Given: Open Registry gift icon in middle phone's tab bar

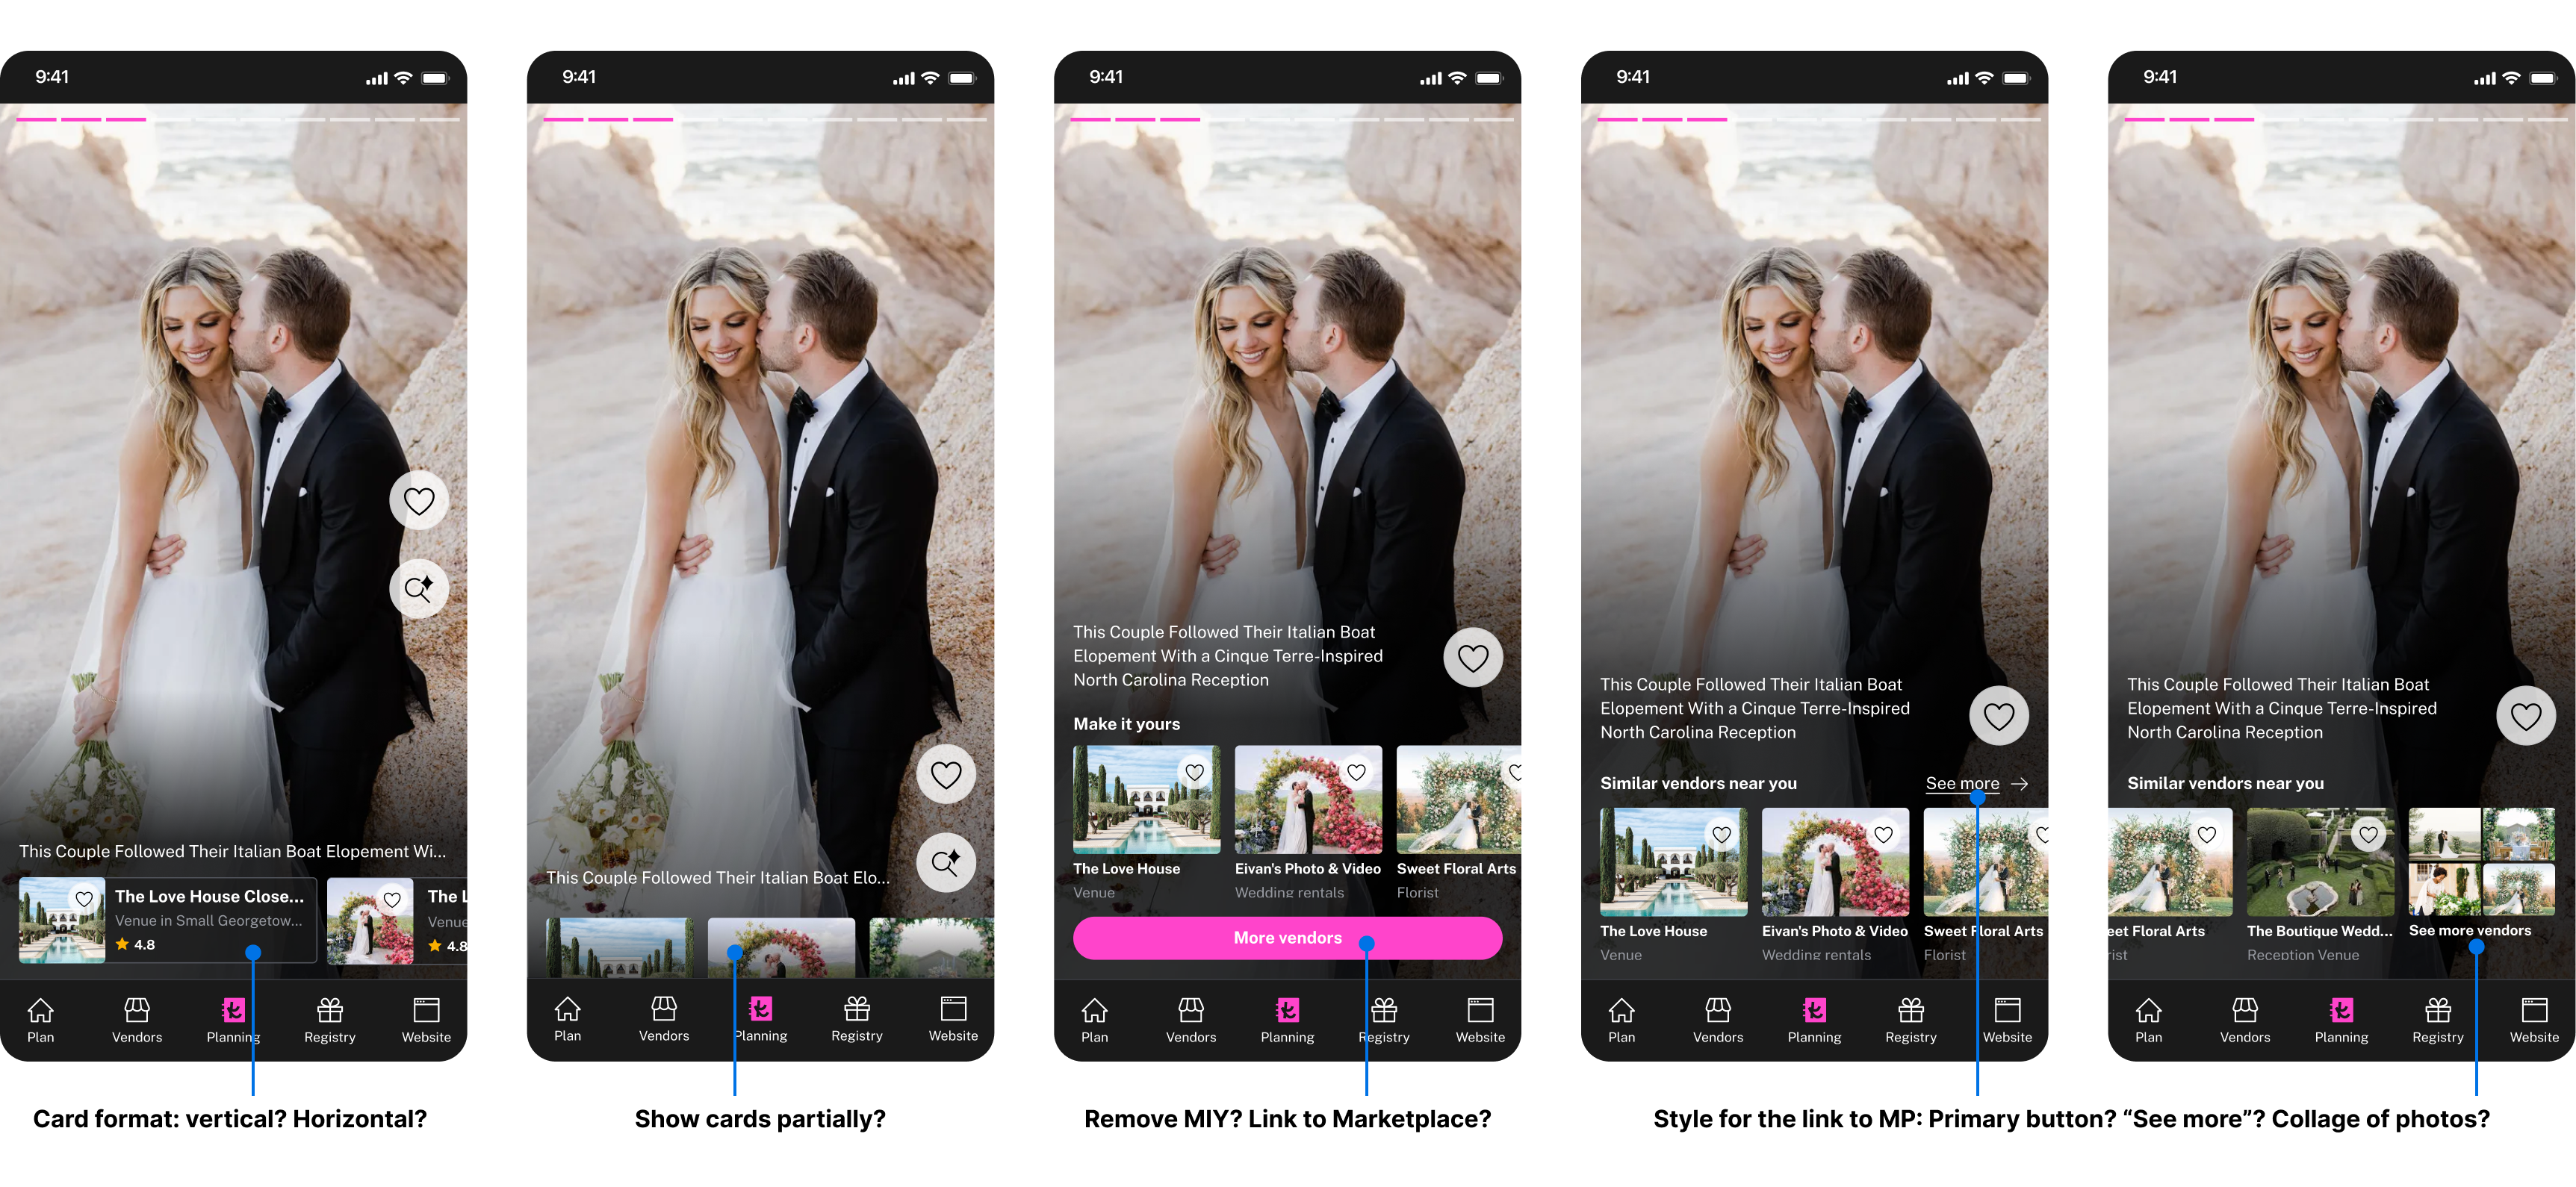Looking at the screenshot, I should tap(1384, 1010).
